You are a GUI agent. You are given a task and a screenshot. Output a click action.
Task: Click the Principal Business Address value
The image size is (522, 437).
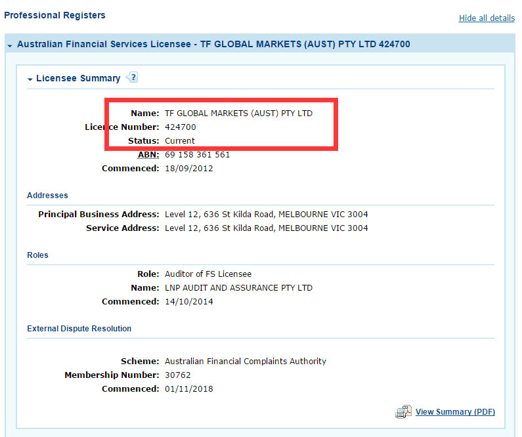pyautogui.click(x=267, y=214)
